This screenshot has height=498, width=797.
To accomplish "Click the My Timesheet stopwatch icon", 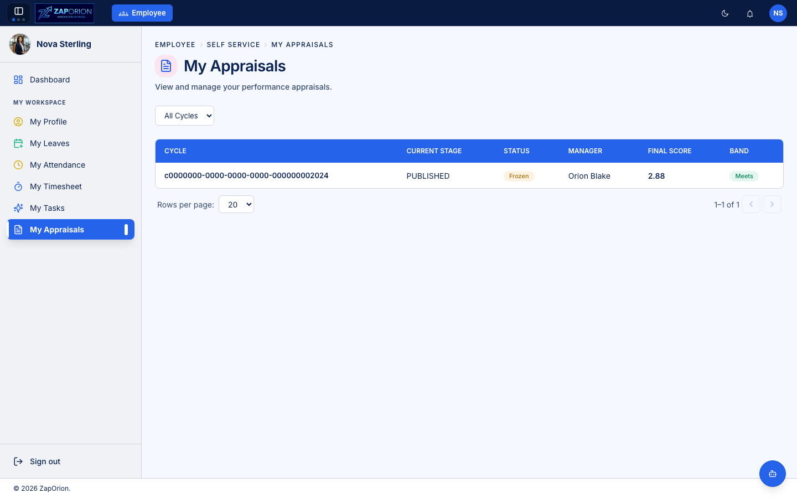I will pos(18,186).
